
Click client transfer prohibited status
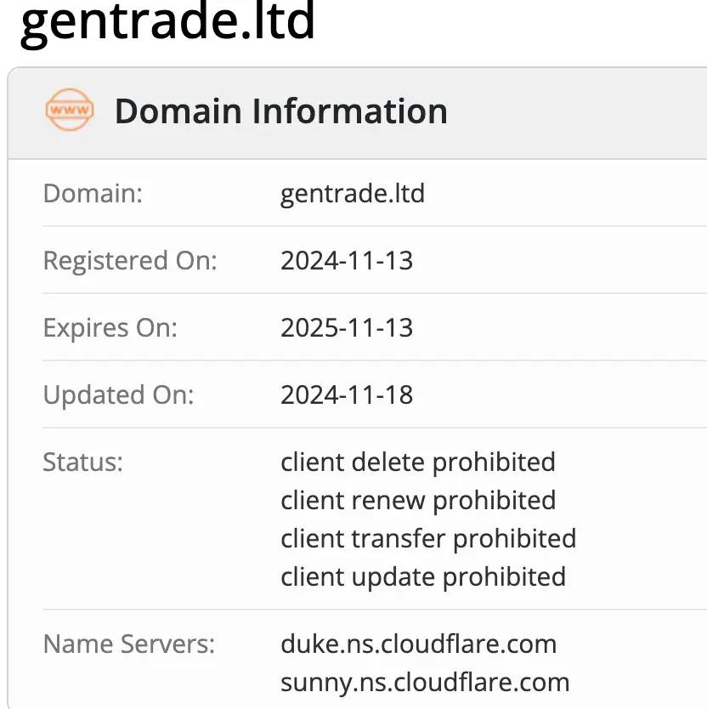coord(428,539)
